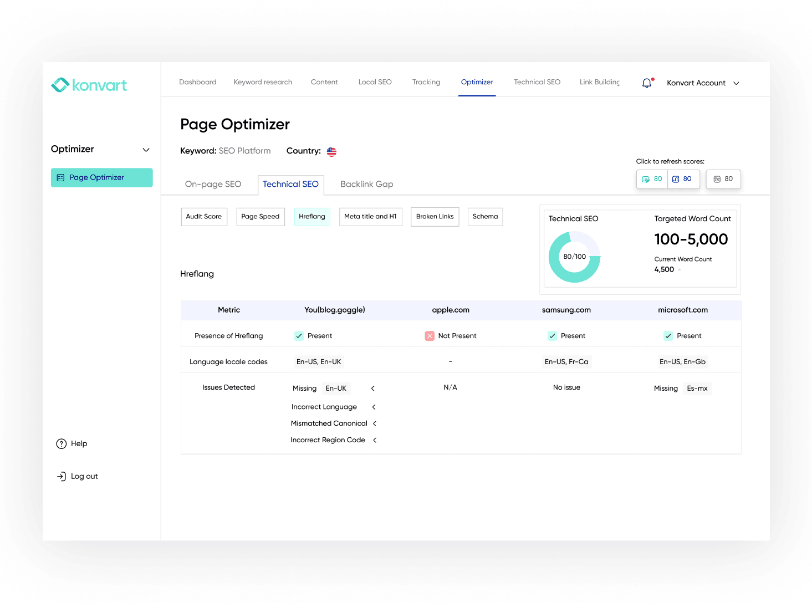Switch to the Backlink Gap tab
Image resolution: width=812 pixels, height=603 pixels.
(x=366, y=183)
